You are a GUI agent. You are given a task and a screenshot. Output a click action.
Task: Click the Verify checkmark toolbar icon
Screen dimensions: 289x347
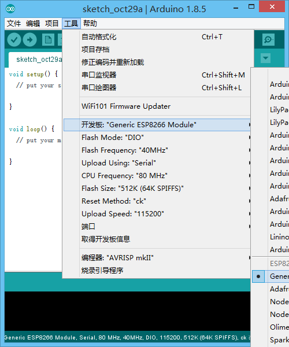[14, 40]
